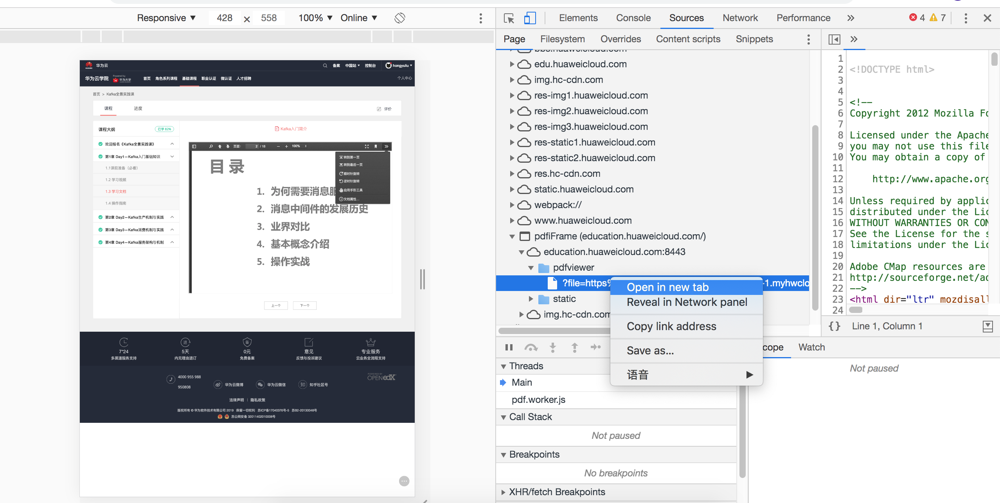Open the Responsive device dropdown
1000x503 pixels.
166,18
